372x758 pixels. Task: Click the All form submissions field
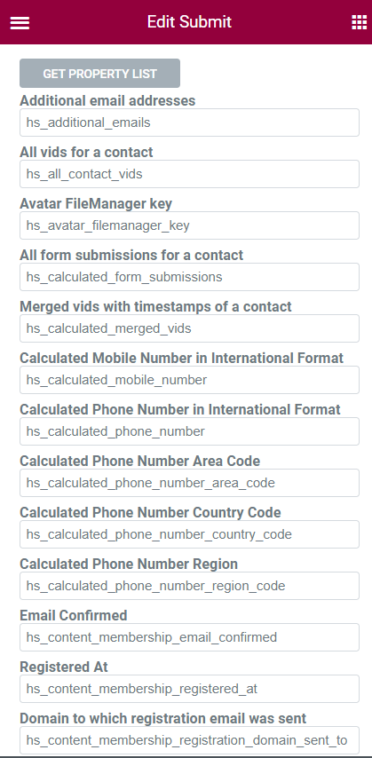coord(189,277)
